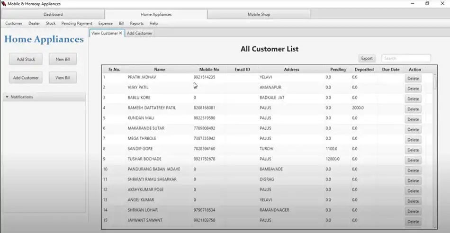Image resolution: width=450 pixels, height=233 pixels.
Task: Open the Pending Payment menu
Action: [x=77, y=23]
